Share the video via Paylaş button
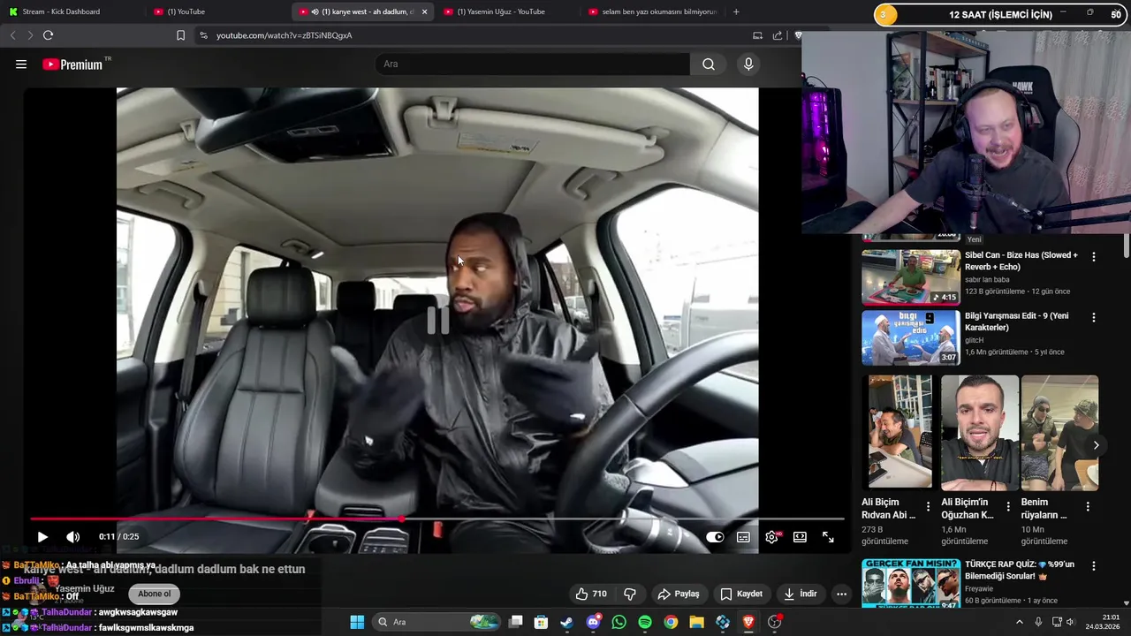This screenshot has width=1131, height=636. point(679,594)
